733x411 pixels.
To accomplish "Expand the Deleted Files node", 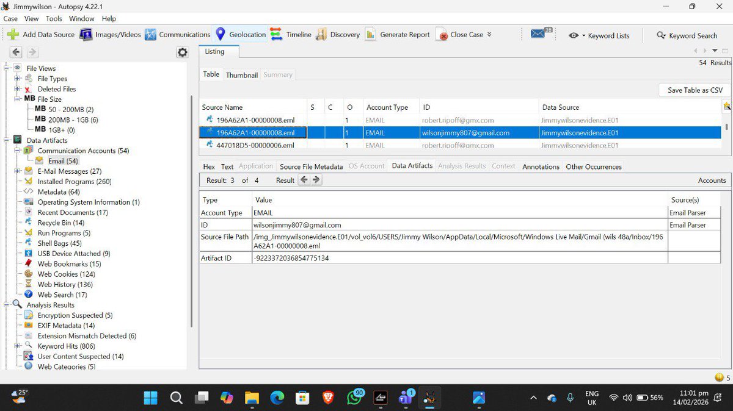I will point(18,89).
